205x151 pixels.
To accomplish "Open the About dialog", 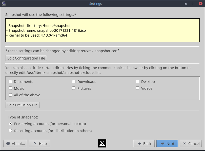I will point(15,143).
